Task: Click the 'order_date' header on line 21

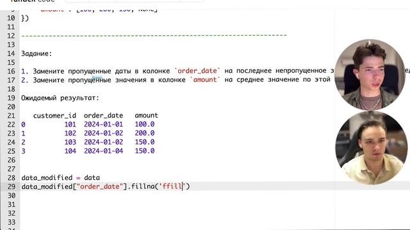Action: pos(103,116)
